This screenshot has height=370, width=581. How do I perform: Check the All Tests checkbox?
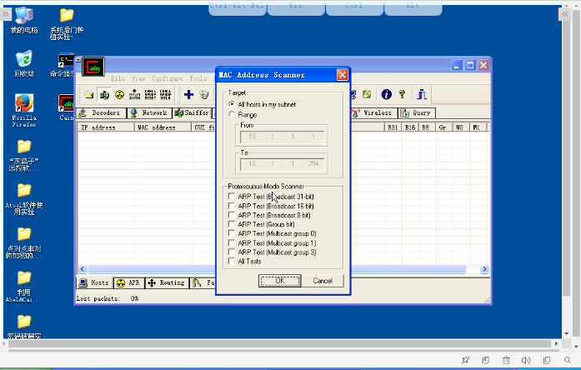coord(232,261)
